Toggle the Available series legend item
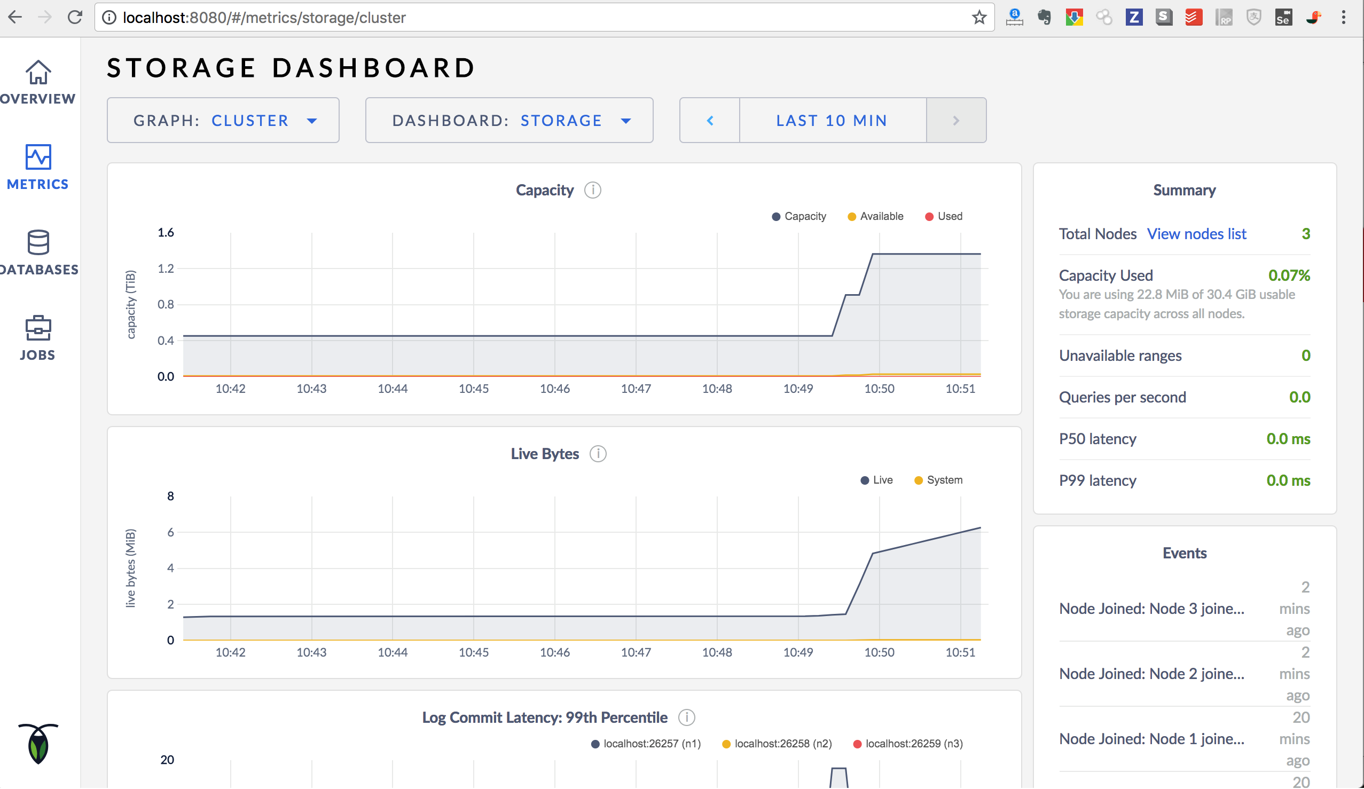Screen dimensions: 1364x789 [x=875, y=216]
